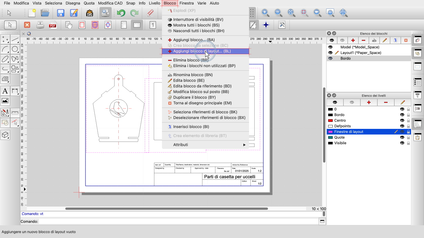Select the Text tool in the toolbox
This screenshot has height=238, width=424.
click(x=5, y=91)
